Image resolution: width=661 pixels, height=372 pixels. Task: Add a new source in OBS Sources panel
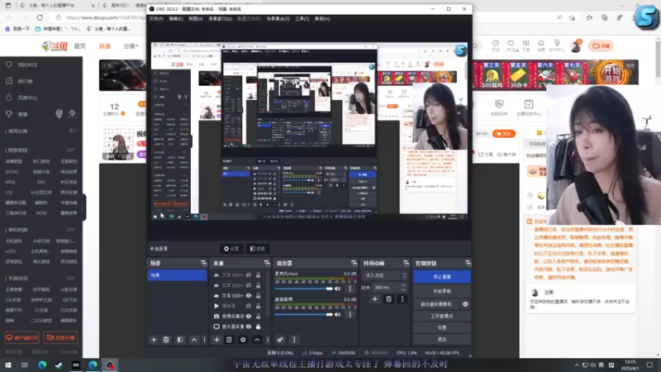point(216,340)
